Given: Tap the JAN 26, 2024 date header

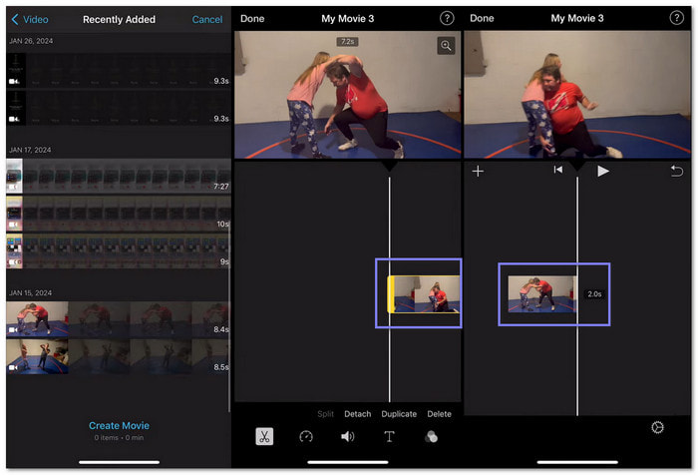Looking at the screenshot, I should (31, 41).
